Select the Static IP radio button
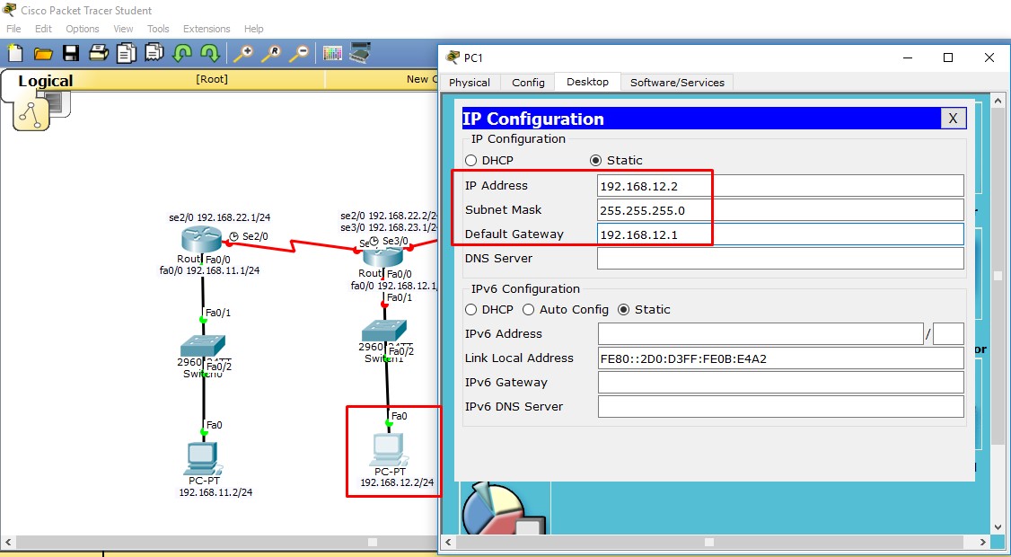1011x557 pixels. [x=596, y=160]
